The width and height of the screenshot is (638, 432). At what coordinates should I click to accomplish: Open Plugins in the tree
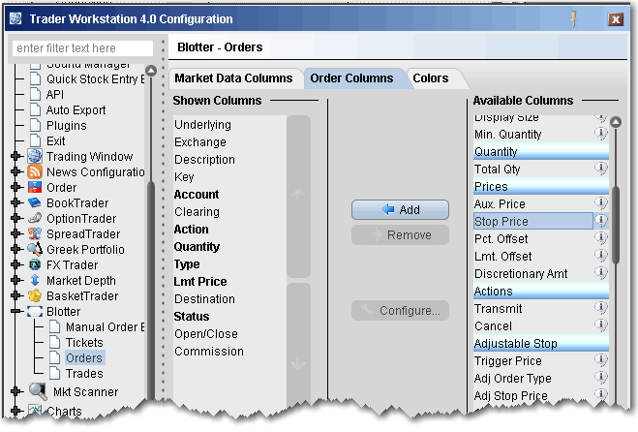pyautogui.click(x=67, y=125)
